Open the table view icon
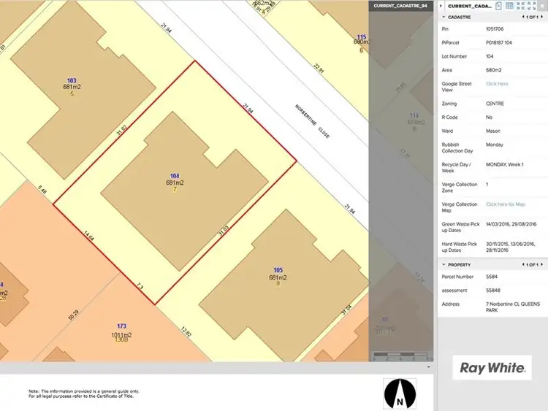This screenshot has width=548, height=411. pyautogui.click(x=509, y=6)
